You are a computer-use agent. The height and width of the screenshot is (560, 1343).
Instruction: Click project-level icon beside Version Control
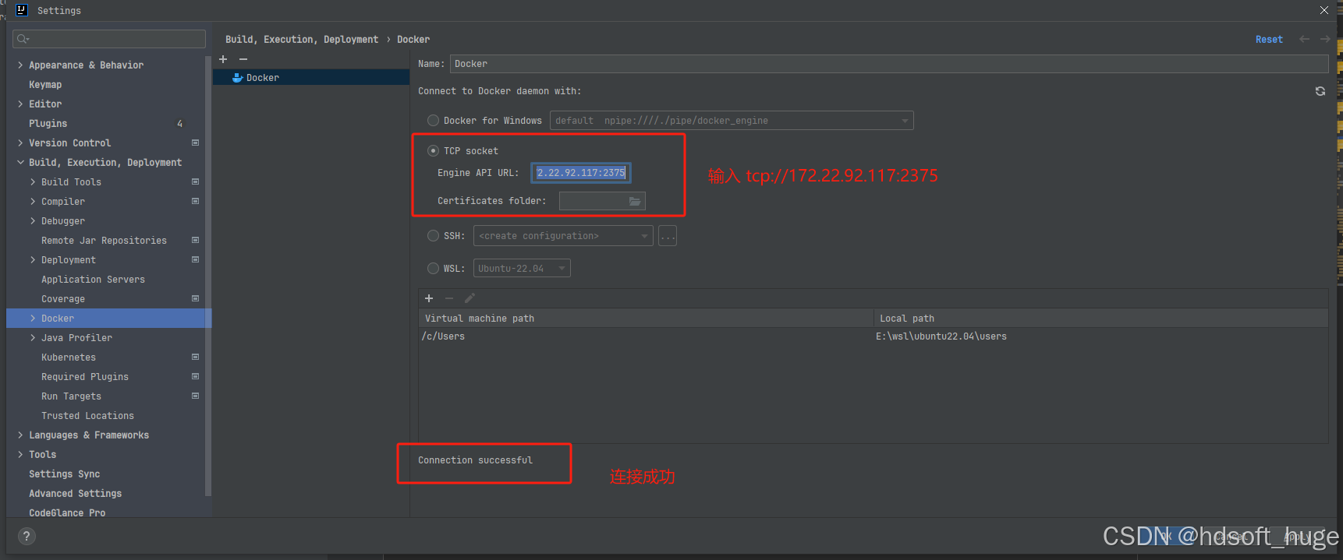click(195, 143)
